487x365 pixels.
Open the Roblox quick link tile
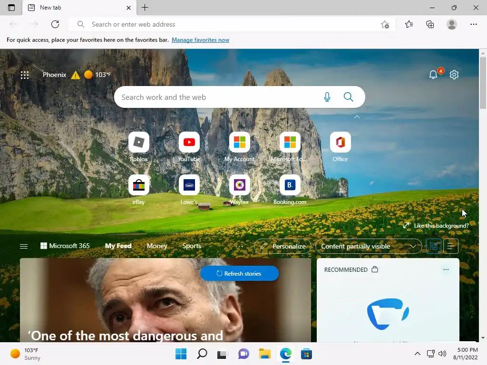click(x=139, y=143)
